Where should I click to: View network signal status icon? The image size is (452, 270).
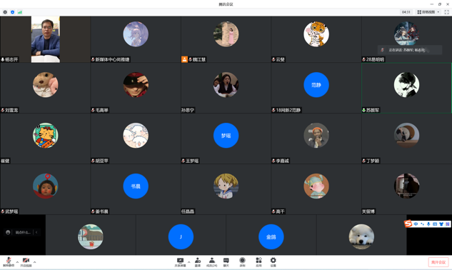point(19,12)
